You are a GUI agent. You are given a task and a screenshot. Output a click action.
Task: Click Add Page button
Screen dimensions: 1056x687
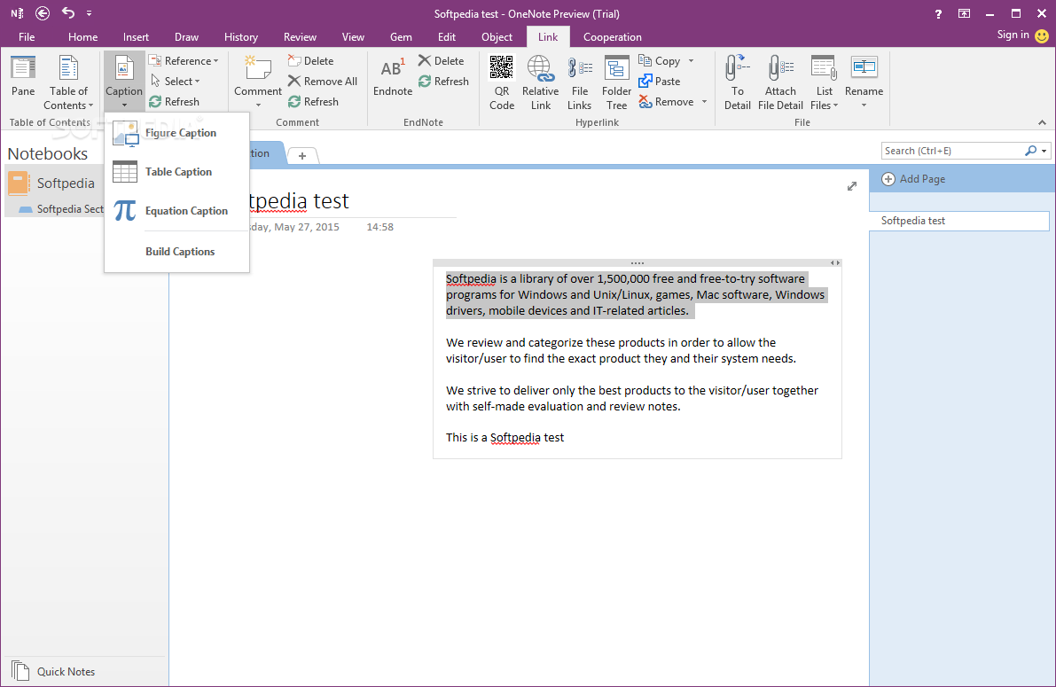point(913,179)
